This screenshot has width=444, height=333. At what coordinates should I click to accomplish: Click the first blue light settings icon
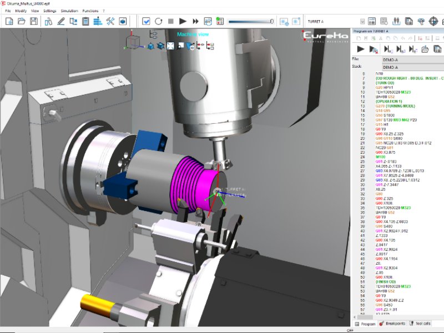coord(284,22)
